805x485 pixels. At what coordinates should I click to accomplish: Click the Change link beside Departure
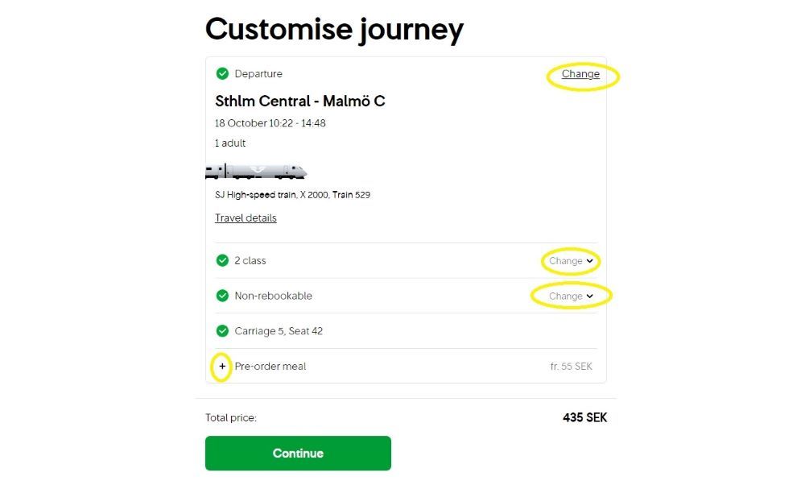580,73
